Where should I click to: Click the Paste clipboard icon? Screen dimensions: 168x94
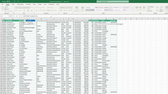tap(3, 8)
